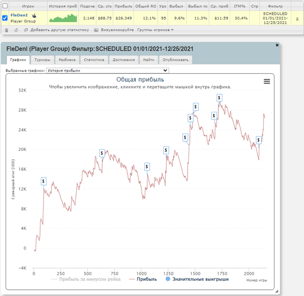Screen dimensions: 304x296
Task: Click the $88.75 average stake cell
Action: point(105,18)
